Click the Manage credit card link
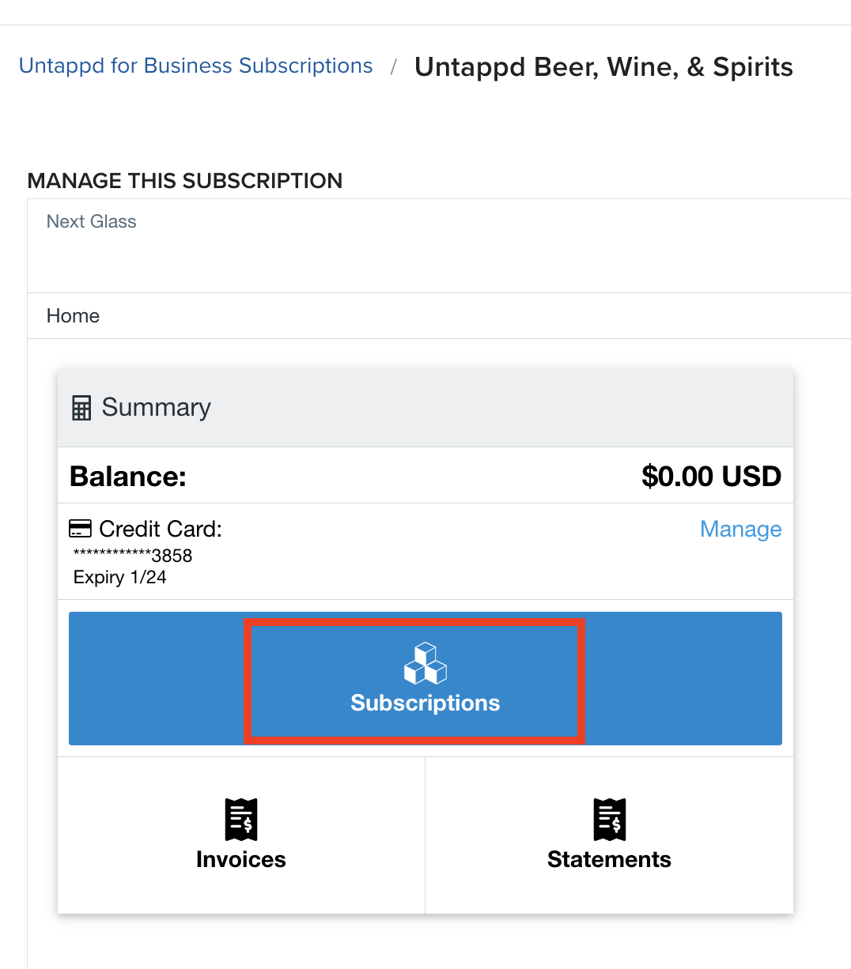Viewport: 851px width, 969px height. click(740, 529)
